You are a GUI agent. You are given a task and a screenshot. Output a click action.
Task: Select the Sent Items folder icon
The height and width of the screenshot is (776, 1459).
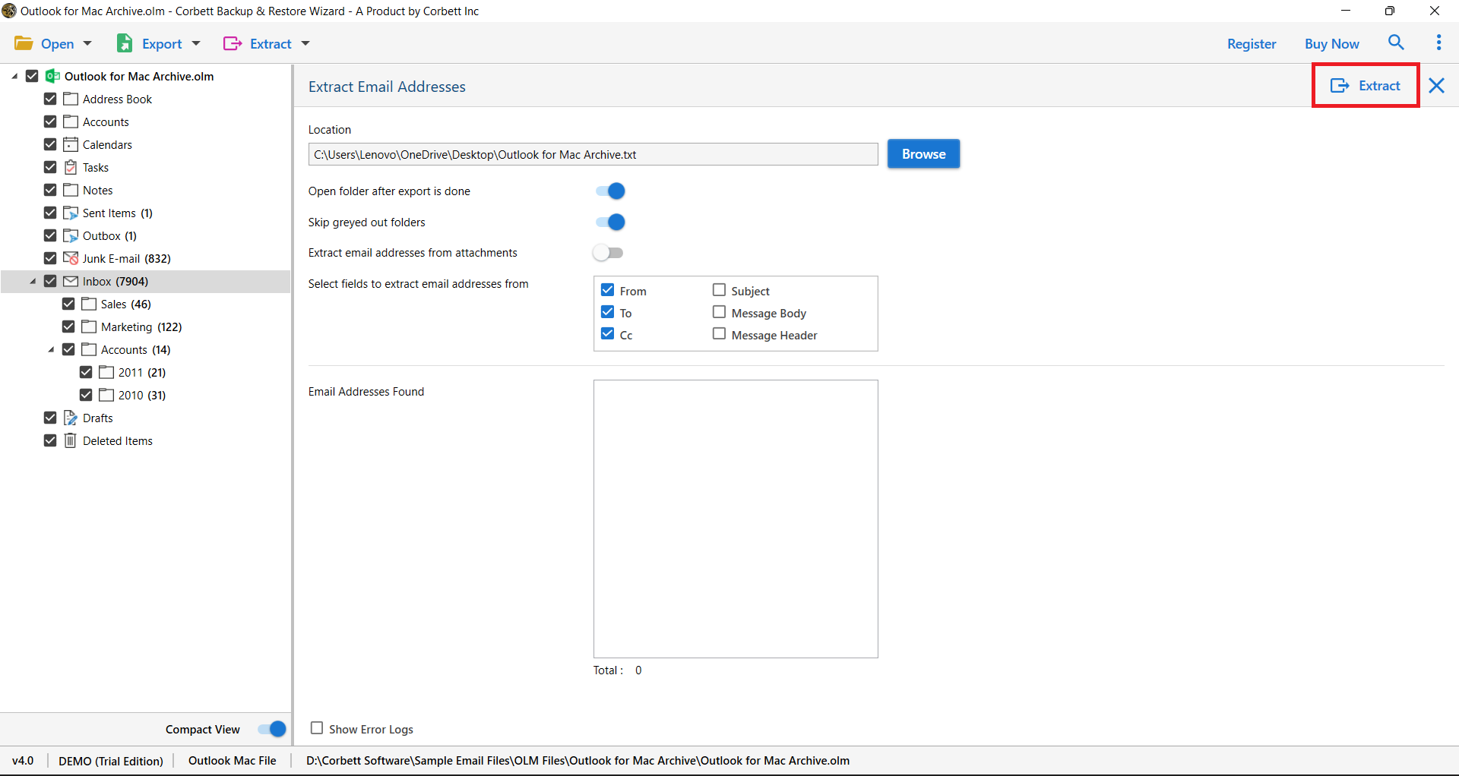pyautogui.click(x=71, y=213)
